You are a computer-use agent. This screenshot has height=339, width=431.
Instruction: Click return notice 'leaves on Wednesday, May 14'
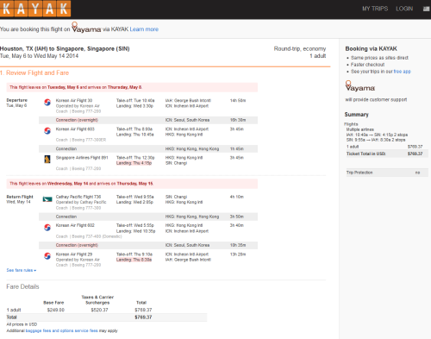pyautogui.click(x=132, y=184)
